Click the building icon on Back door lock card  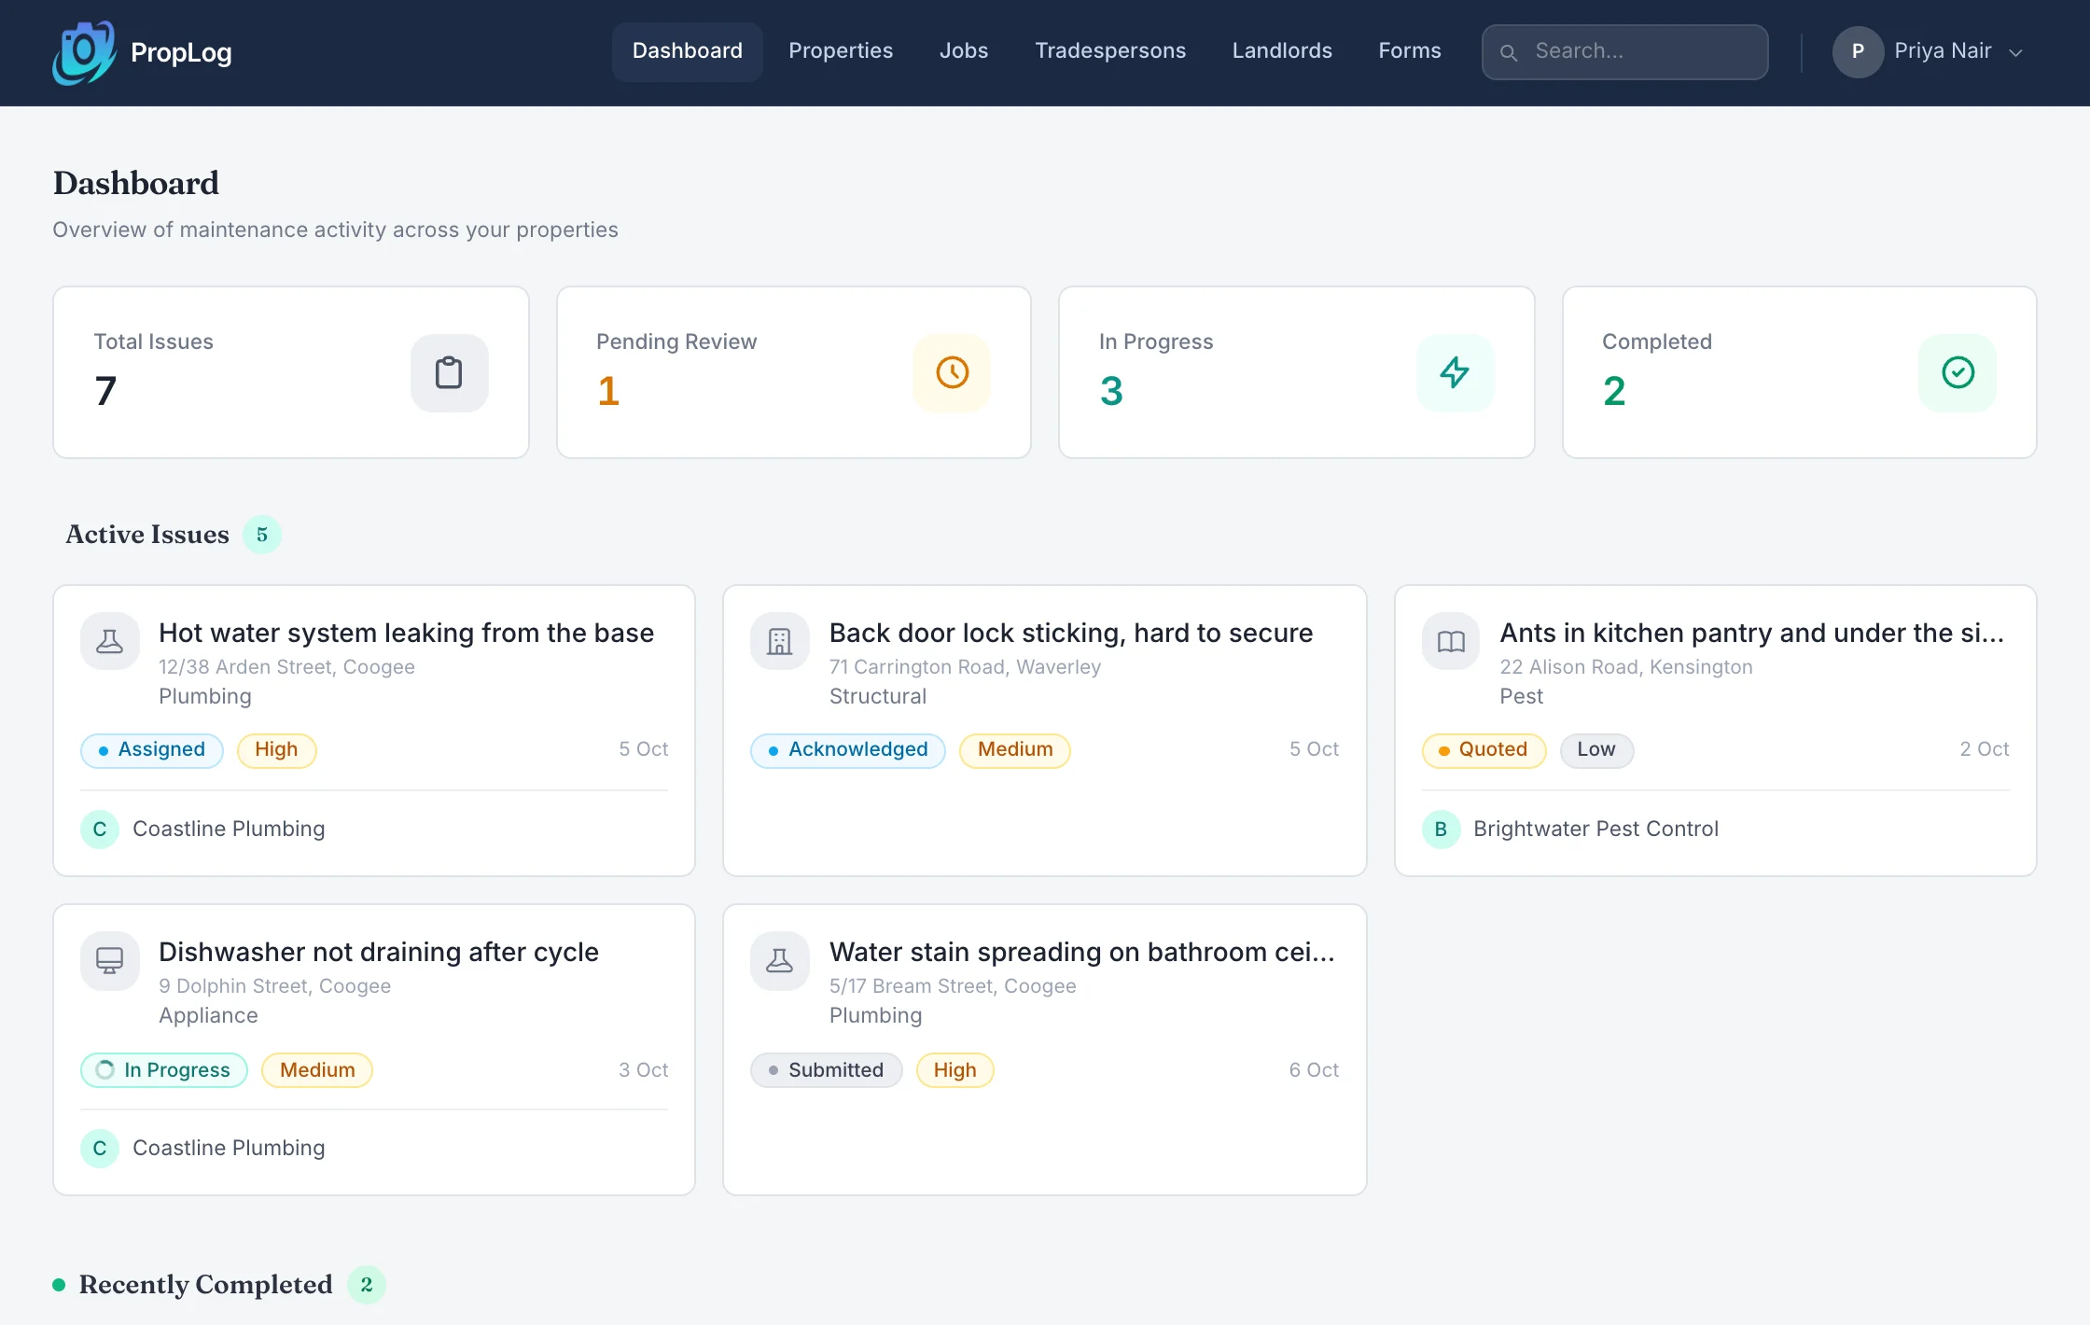pyautogui.click(x=780, y=641)
